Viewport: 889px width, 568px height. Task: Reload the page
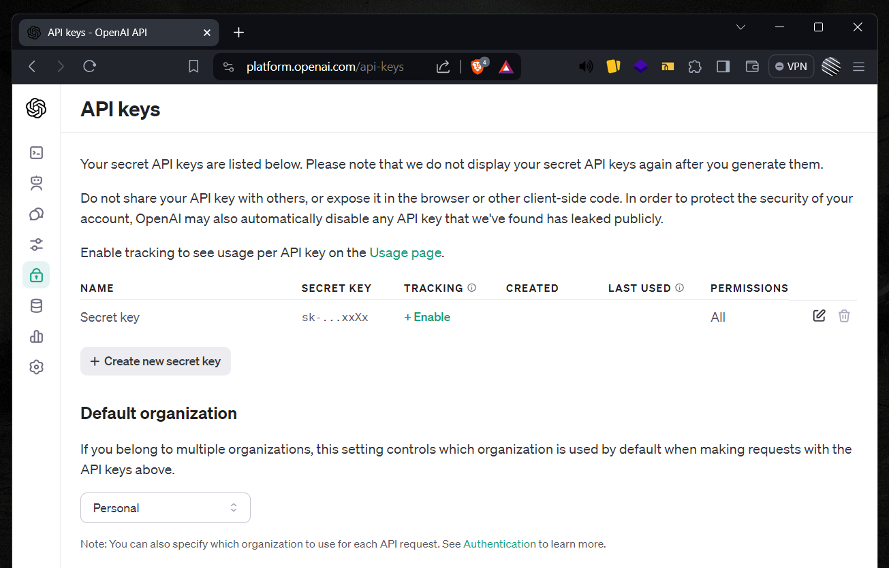[x=89, y=66]
